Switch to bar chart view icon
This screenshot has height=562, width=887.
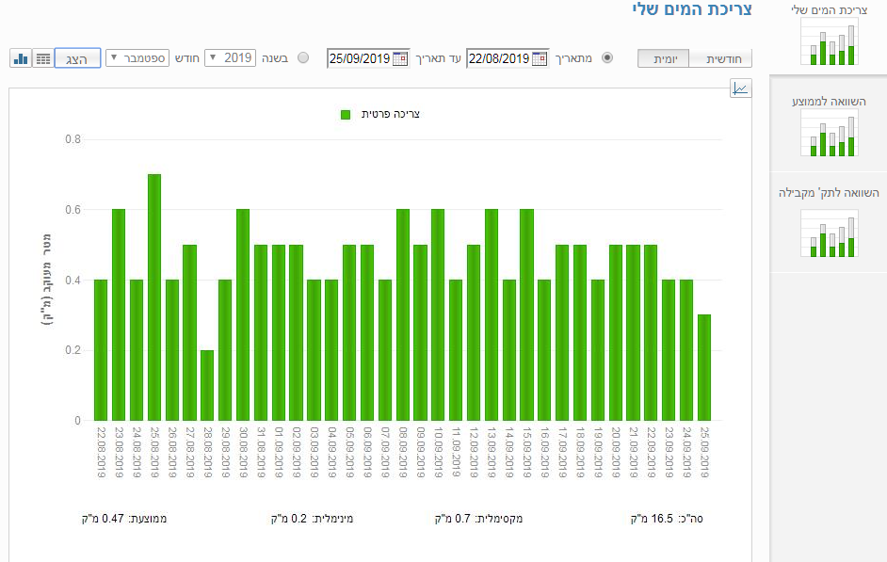point(21,58)
